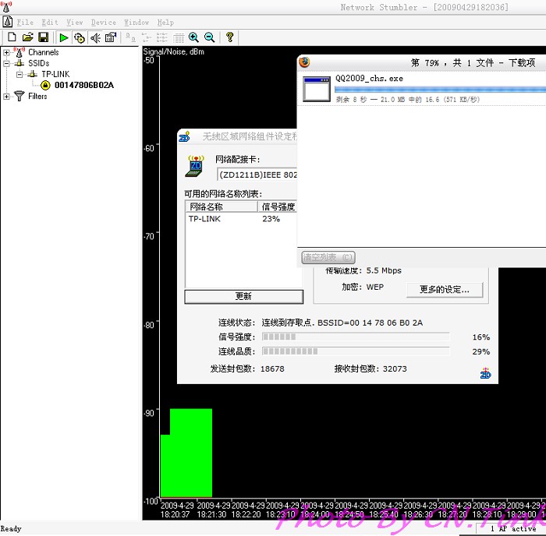Select the TP-LINK tree item
Viewport: 546px width, 536px height.
[x=55, y=74]
